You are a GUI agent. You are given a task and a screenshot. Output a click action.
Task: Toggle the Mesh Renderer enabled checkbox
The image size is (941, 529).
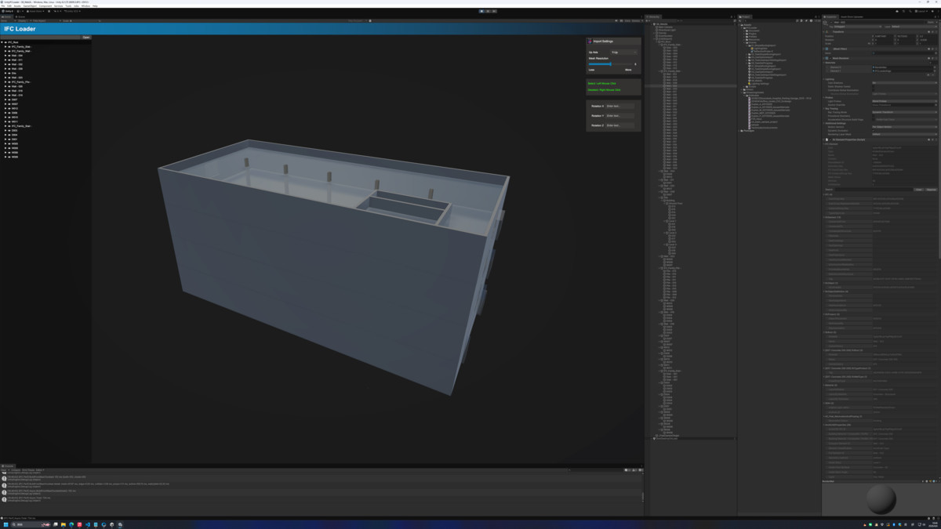pyautogui.click(x=830, y=58)
